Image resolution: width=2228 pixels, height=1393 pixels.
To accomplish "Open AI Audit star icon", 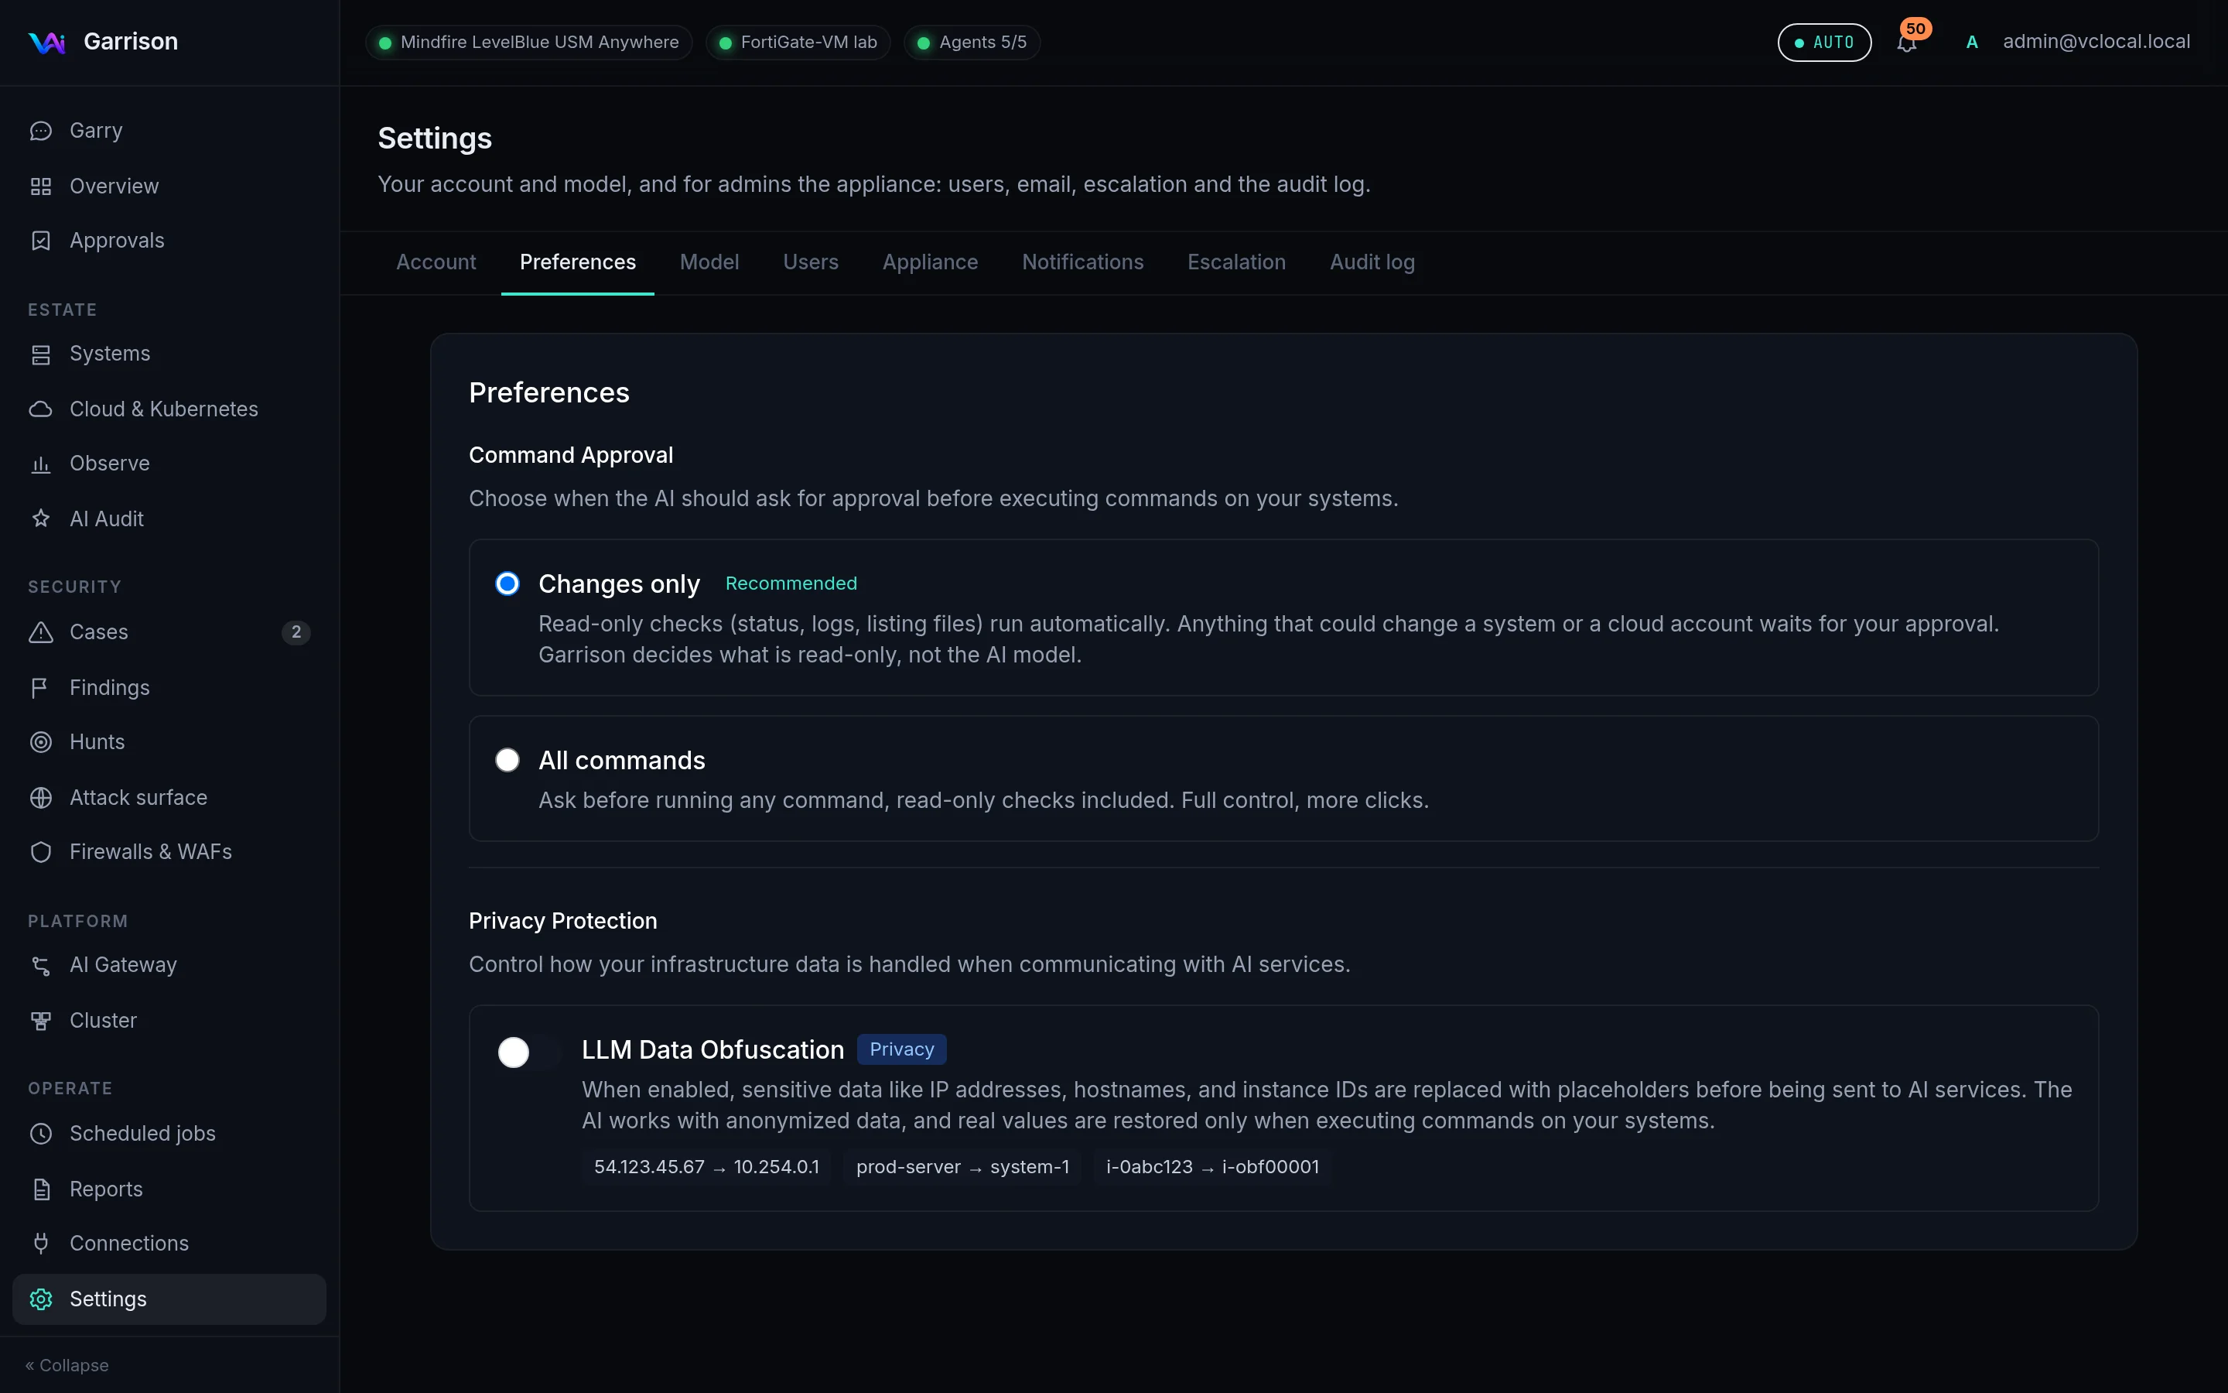I will [40, 519].
